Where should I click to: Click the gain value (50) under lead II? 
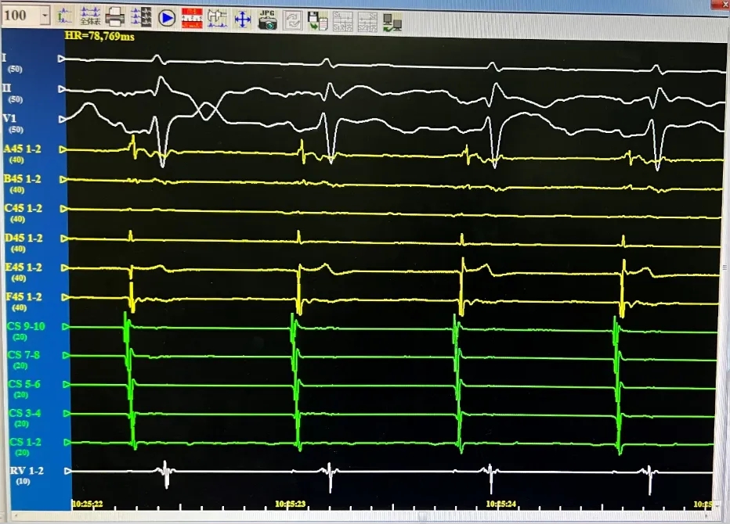(x=16, y=99)
